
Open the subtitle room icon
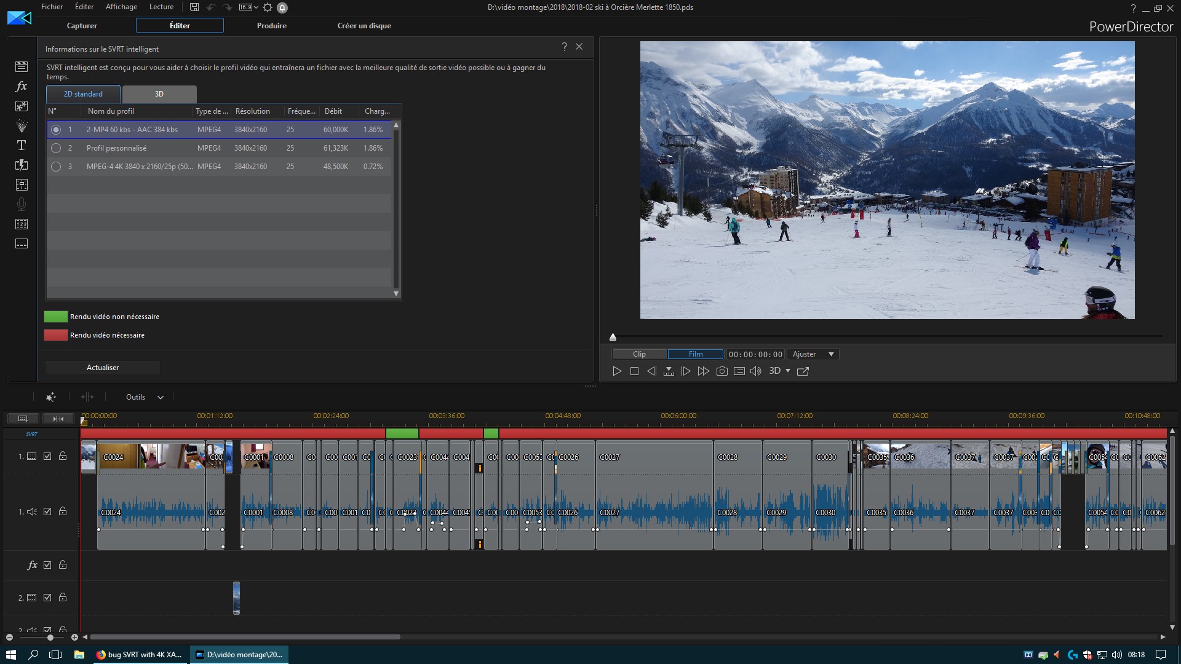pos(22,244)
